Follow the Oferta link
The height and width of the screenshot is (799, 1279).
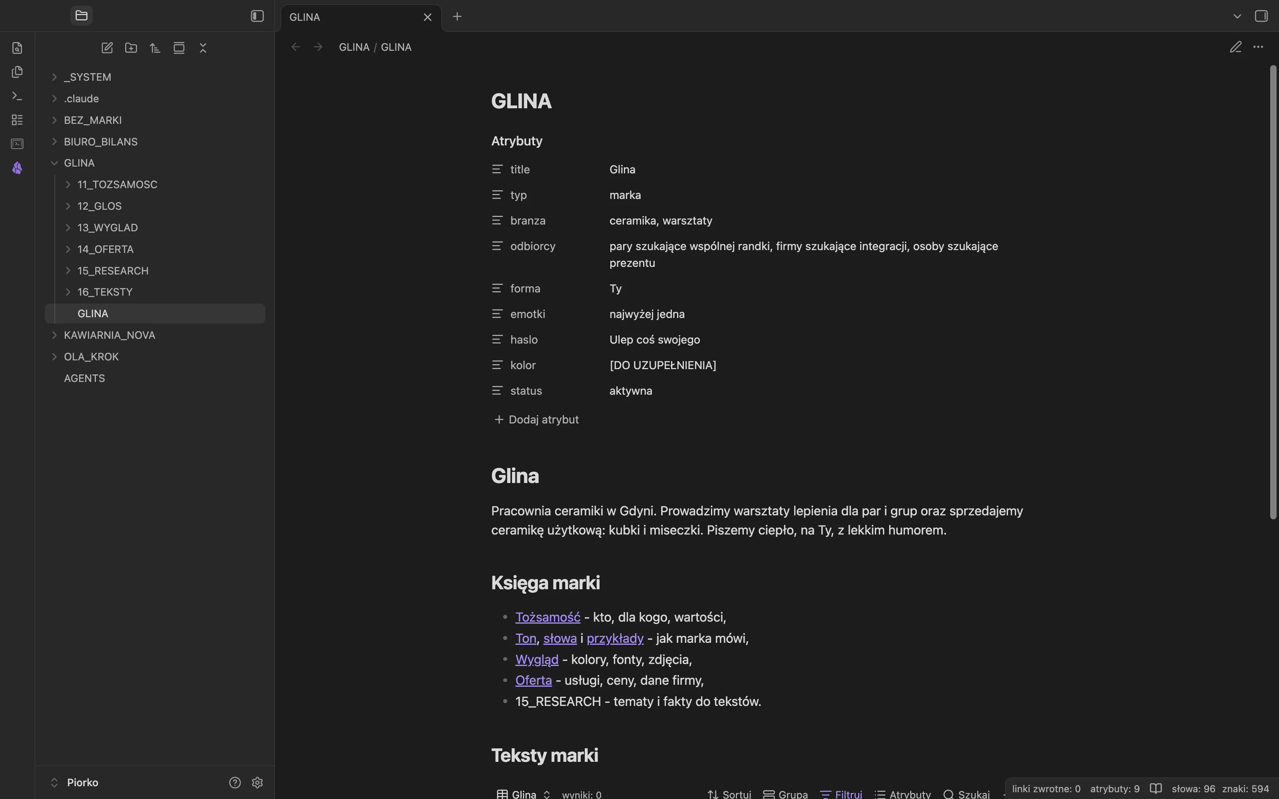(x=533, y=680)
